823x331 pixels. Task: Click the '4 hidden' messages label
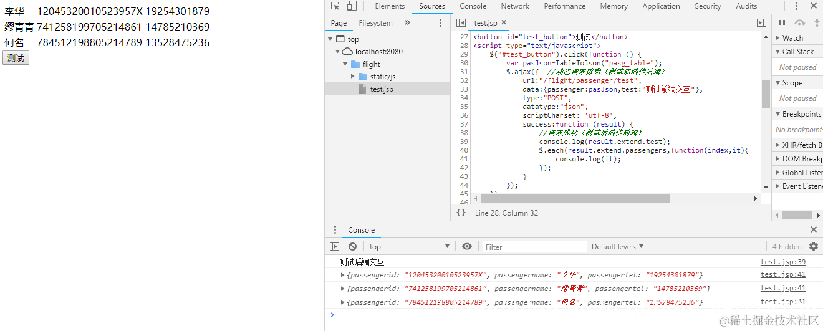787,247
